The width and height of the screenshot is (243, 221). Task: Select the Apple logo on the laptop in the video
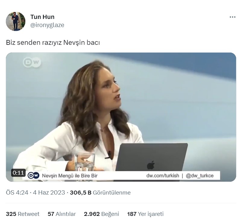151,165
